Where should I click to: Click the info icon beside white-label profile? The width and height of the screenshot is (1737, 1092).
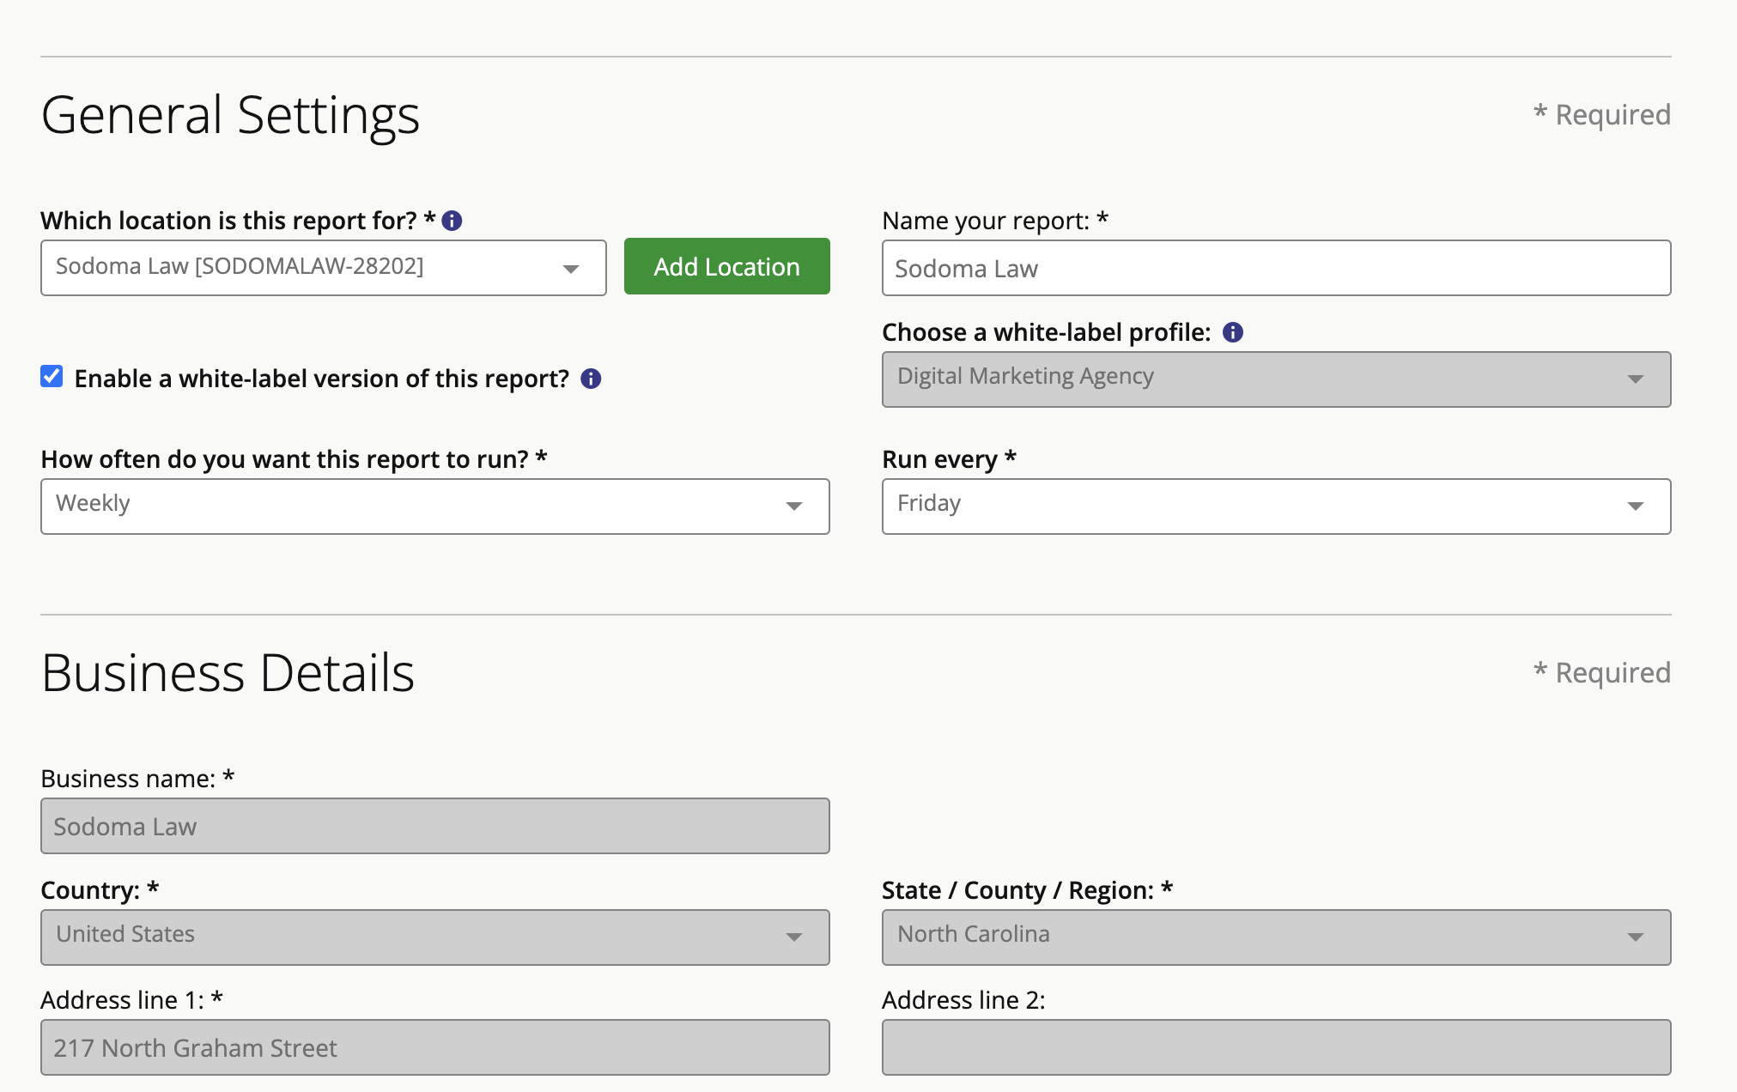click(x=1232, y=332)
